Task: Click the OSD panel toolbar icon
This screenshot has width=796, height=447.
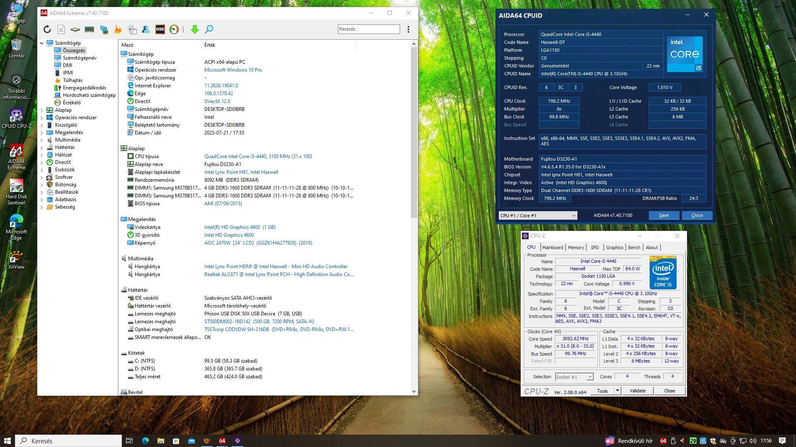Action: click(160, 29)
